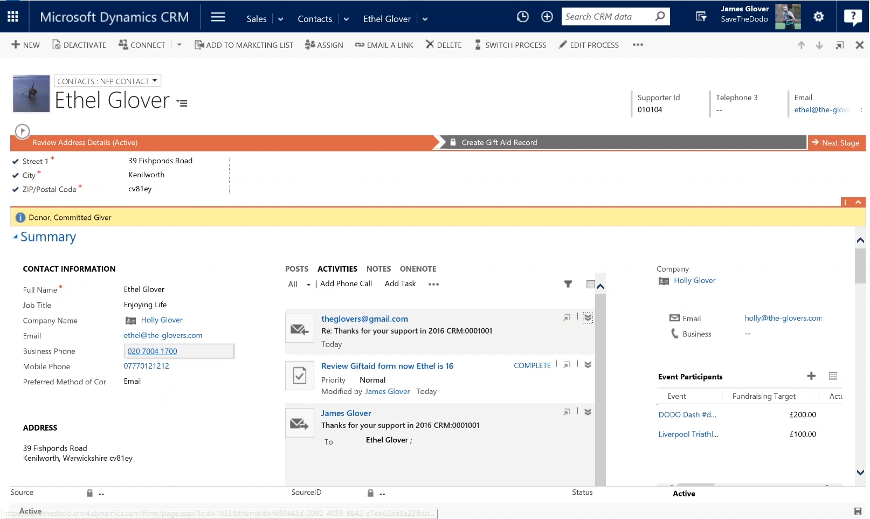This screenshot has width=870, height=519.
Task: Go to next record down arrow
Action: 819,45
